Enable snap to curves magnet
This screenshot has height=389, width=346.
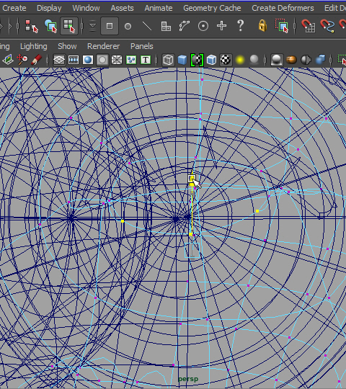pyautogui.click(x=327, y=26)
